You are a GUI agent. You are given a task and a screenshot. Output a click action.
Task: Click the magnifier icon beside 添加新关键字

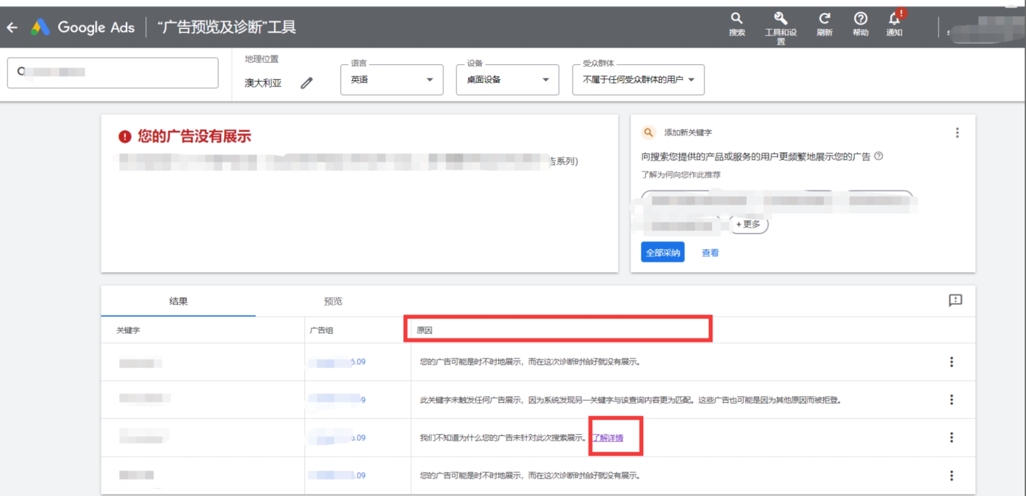click(x=648, y=133)
